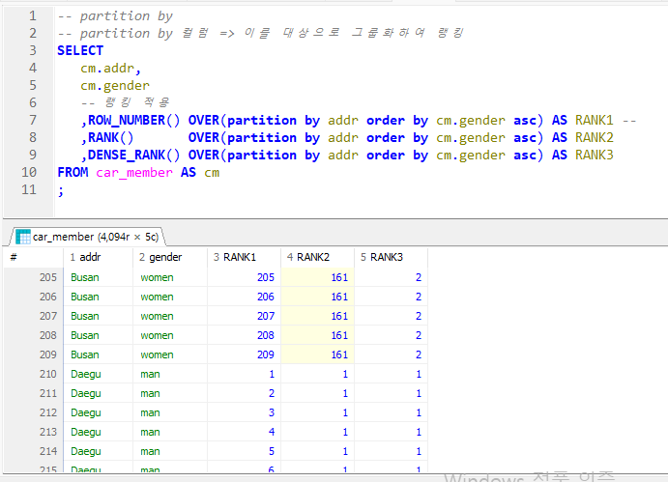Click the RANK1 alias on line 7

click(x=595, y=120)
